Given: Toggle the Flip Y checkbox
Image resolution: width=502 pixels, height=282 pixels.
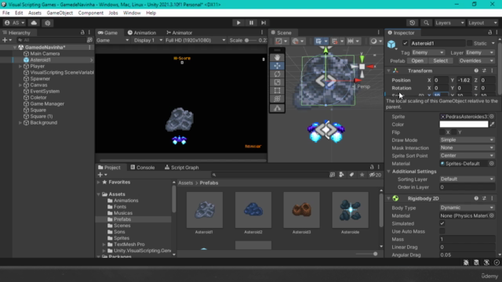Looking at the screenshot, I should (454, 132).
